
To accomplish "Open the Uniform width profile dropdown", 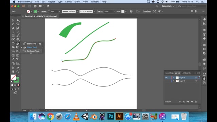I will tap(77, 12).
